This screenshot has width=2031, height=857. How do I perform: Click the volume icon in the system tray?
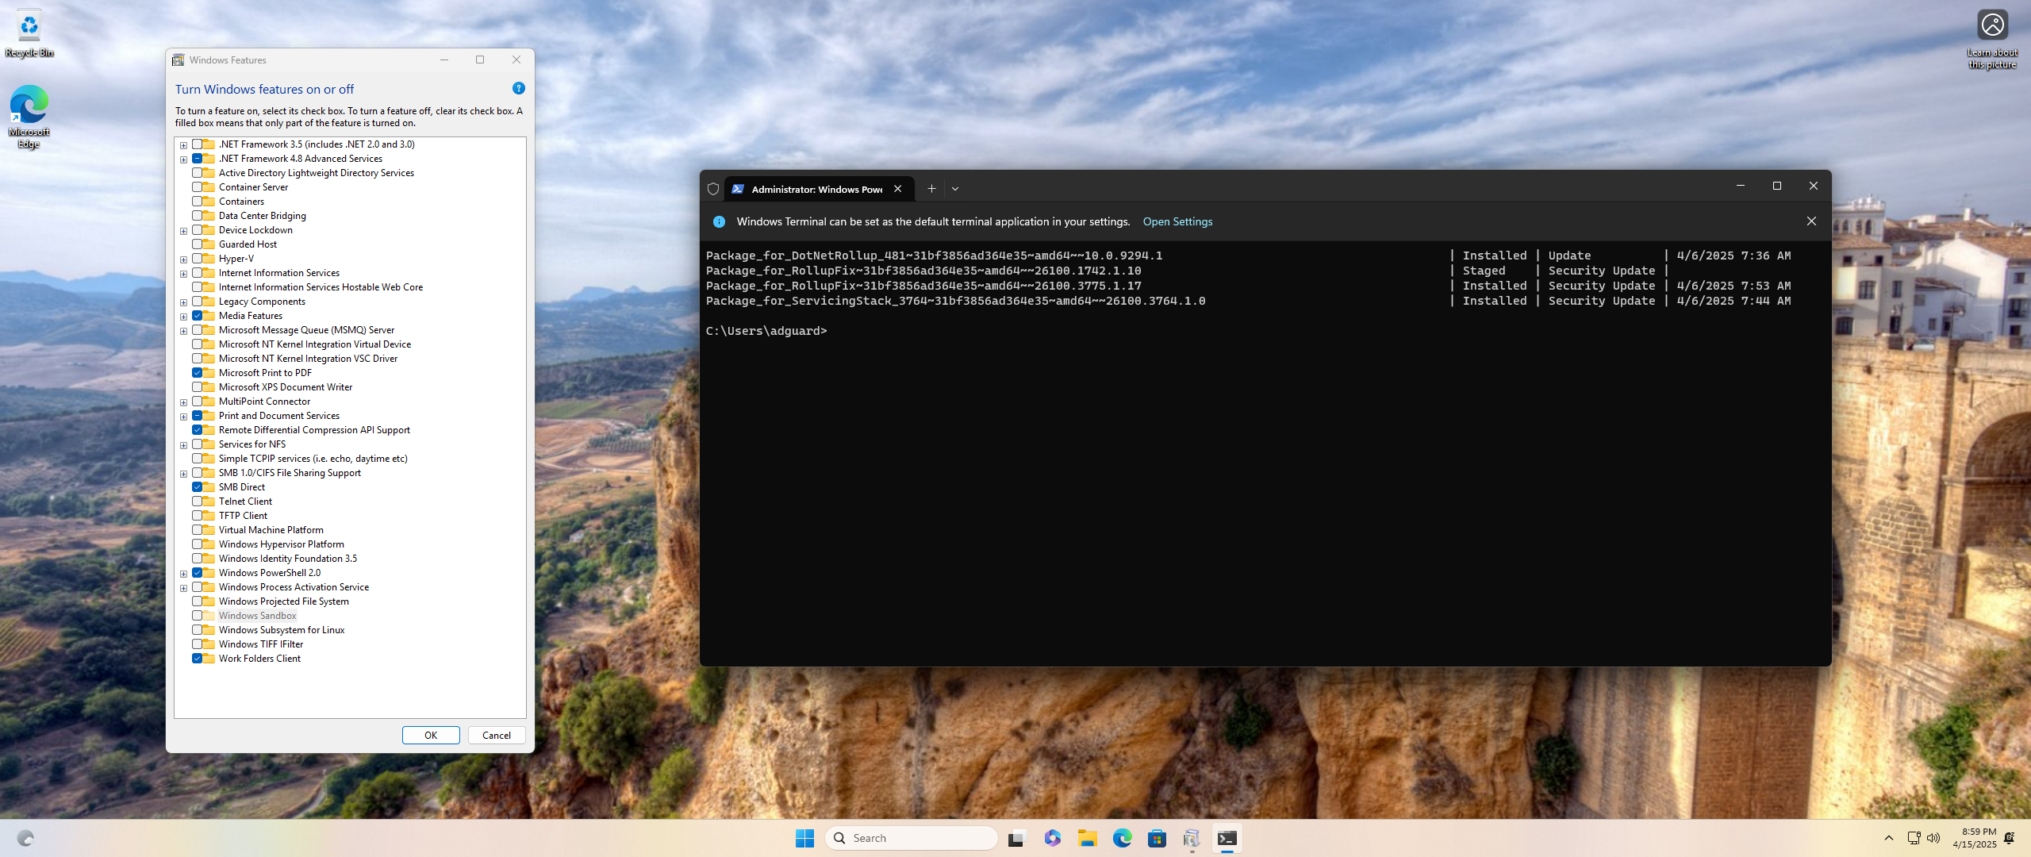pyautogui.click(x=1931, y=837)
